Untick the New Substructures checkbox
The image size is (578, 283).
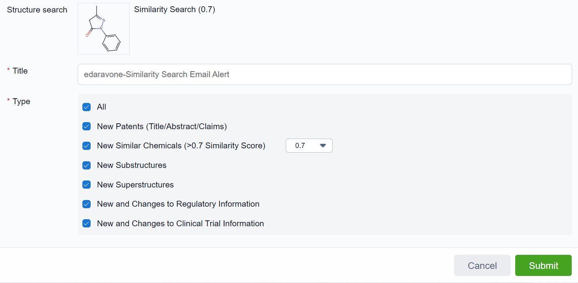point(87,165)
